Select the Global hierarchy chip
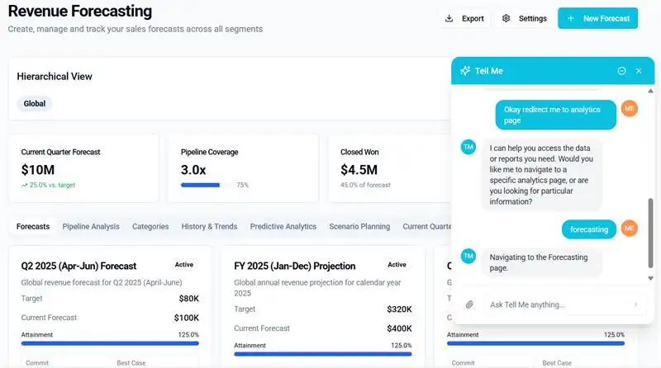Screen dimensions: 661x368 35,104
